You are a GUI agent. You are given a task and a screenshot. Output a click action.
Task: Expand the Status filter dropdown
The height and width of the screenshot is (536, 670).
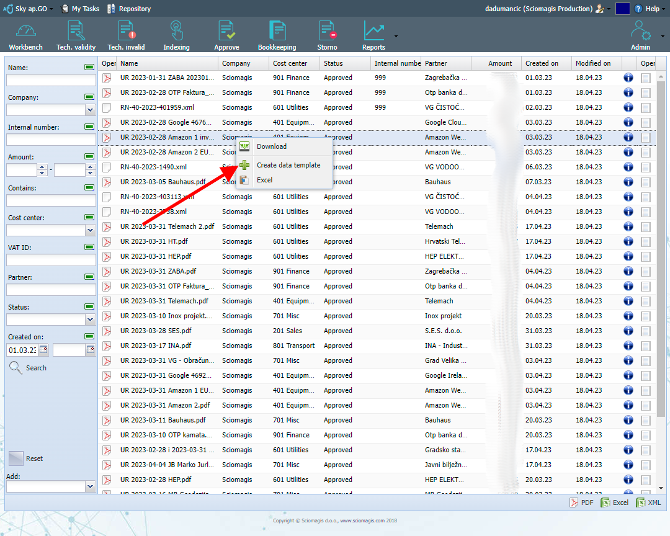(90, 319)
